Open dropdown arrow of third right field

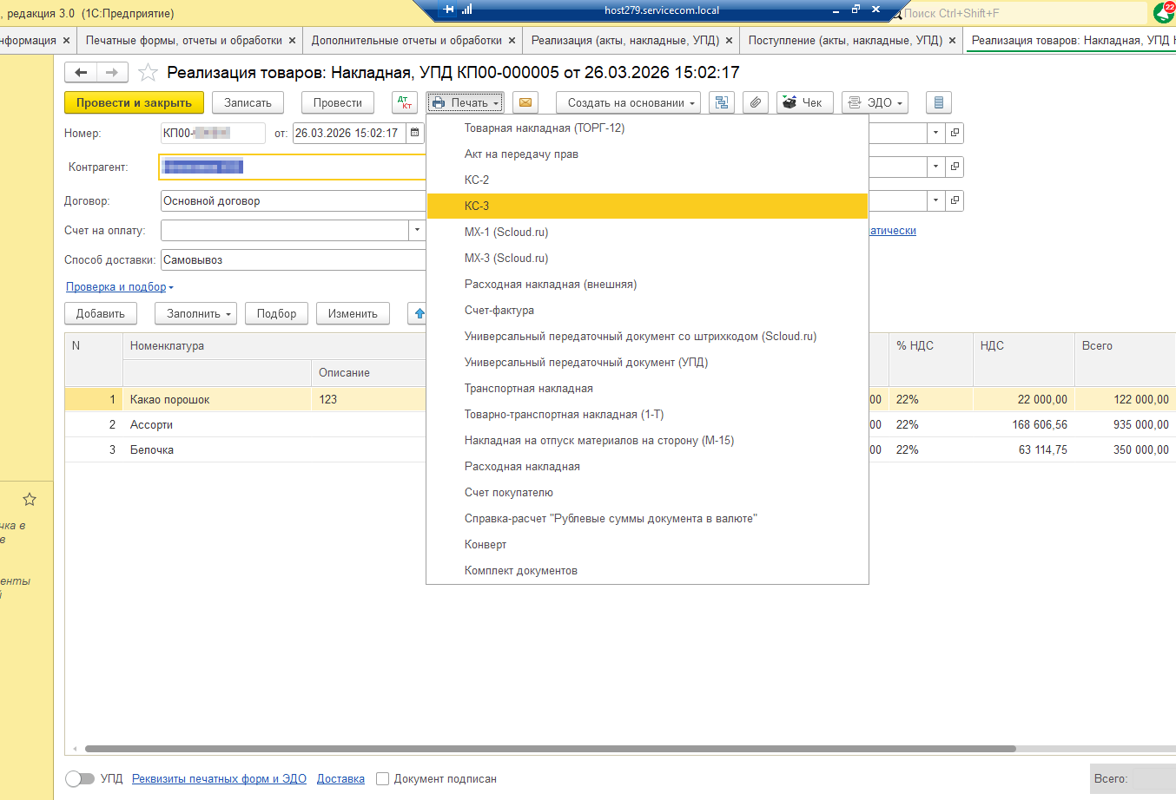(935, 200)
